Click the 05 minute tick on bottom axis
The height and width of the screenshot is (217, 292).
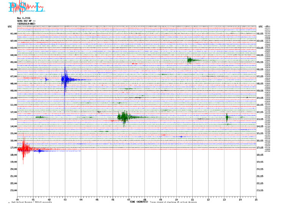[97, 199]
